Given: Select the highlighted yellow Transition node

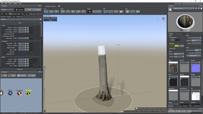Looking at the screenshot, I should pyautogui.click(x=28, y=93).
